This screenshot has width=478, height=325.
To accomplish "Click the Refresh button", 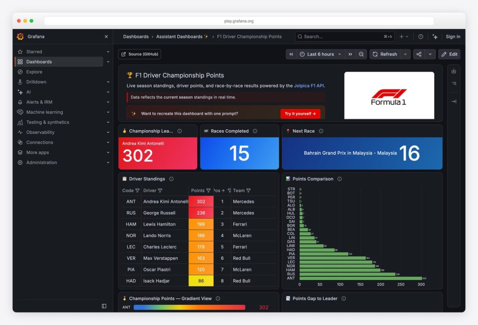I will pyautogui.click(x=385, y=54).
